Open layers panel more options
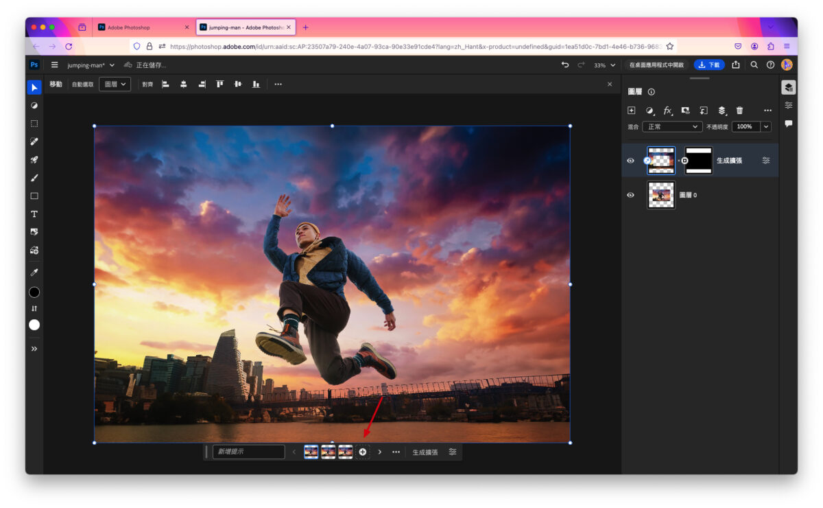 click(x=767, y=111)
